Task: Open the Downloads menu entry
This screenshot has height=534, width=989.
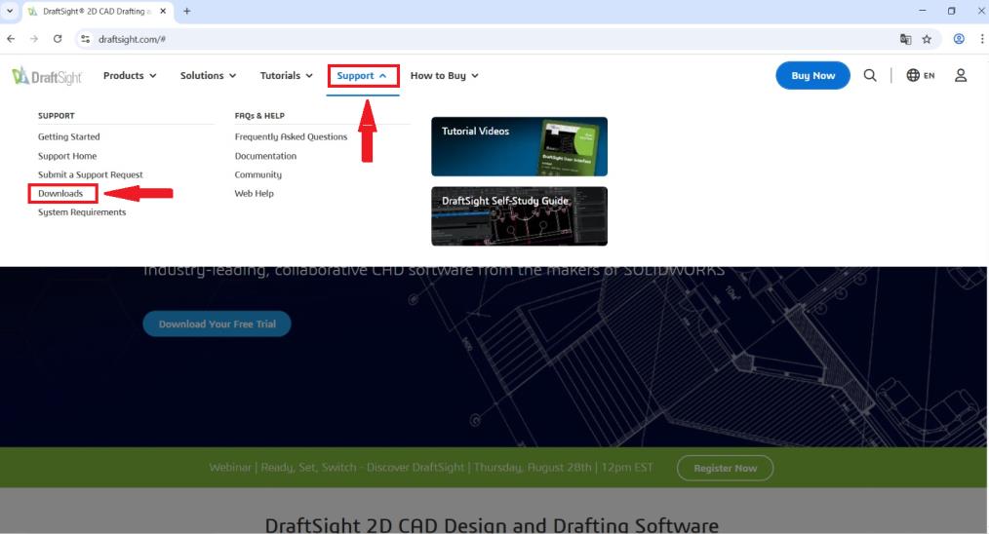Action: (x=60, y=194)
